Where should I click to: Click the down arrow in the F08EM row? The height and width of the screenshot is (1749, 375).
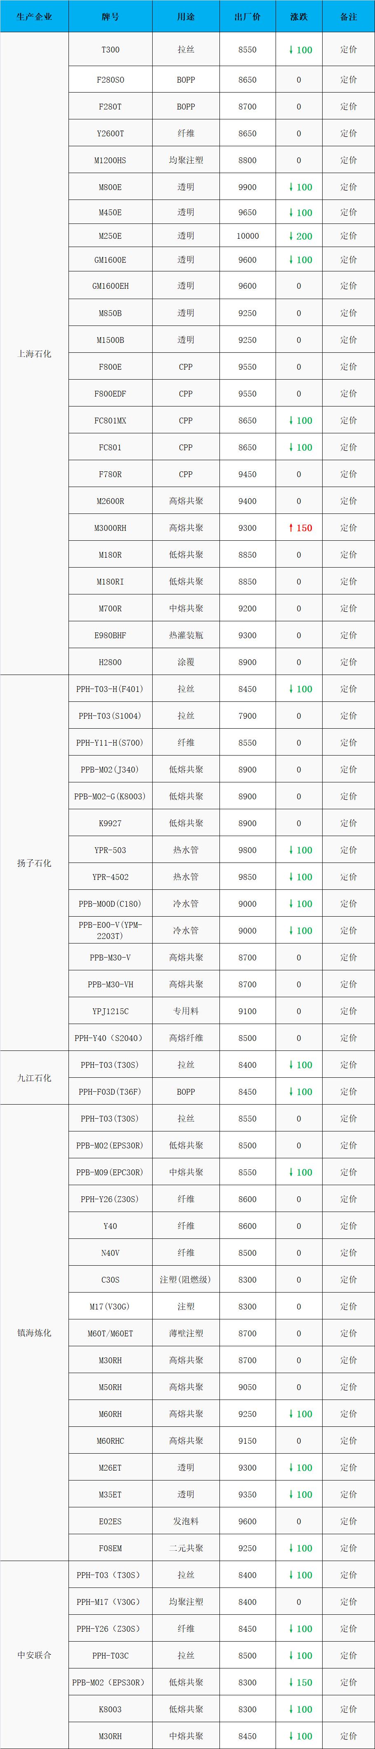tap(291, 1548)
